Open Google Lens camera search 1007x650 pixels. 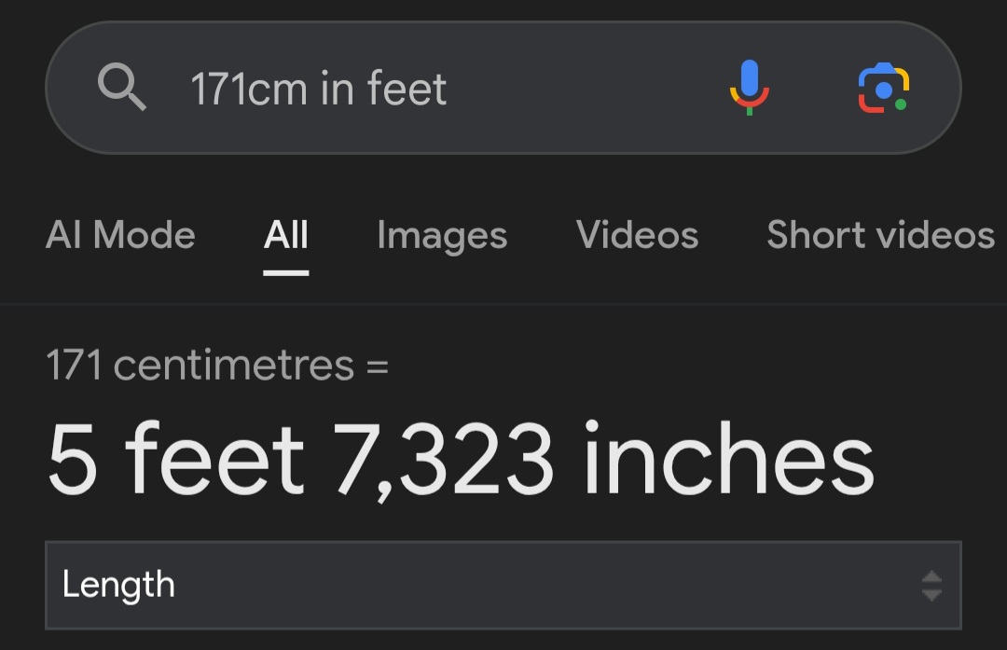point(882,88)
